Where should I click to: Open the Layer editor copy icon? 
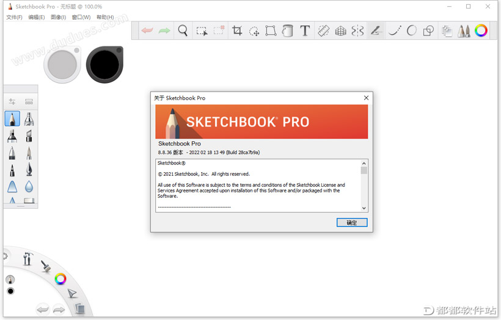447,31
